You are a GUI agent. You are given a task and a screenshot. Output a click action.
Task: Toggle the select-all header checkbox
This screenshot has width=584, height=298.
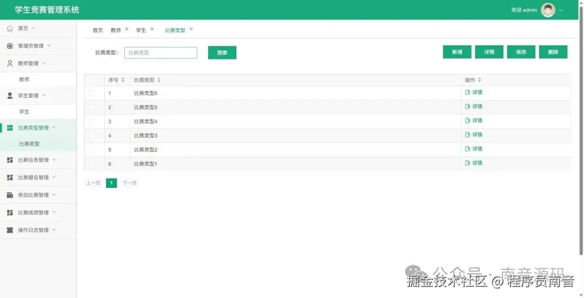(91, 80)
